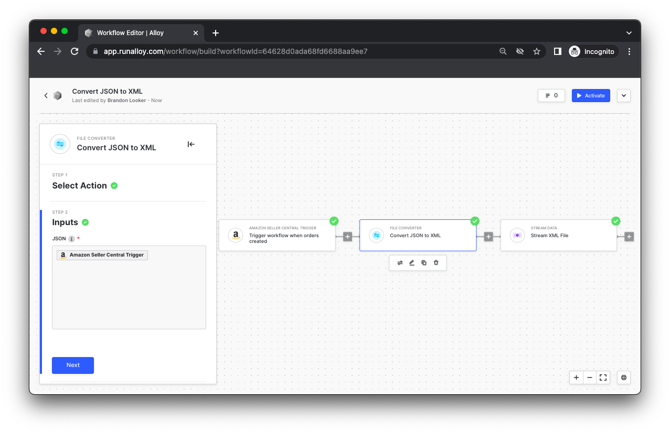
Task: Click the Stream Data node icon
Action: coord(517,236)
